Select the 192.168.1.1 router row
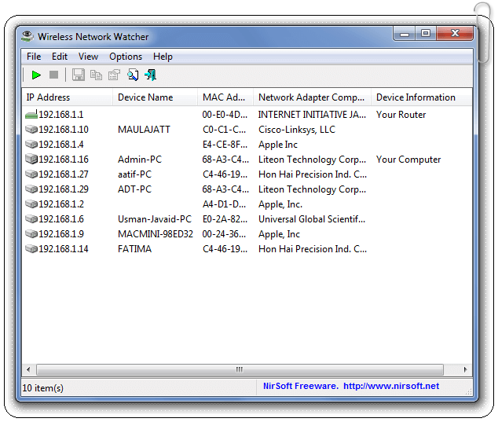The image size is (498, 422). [247, 115]
